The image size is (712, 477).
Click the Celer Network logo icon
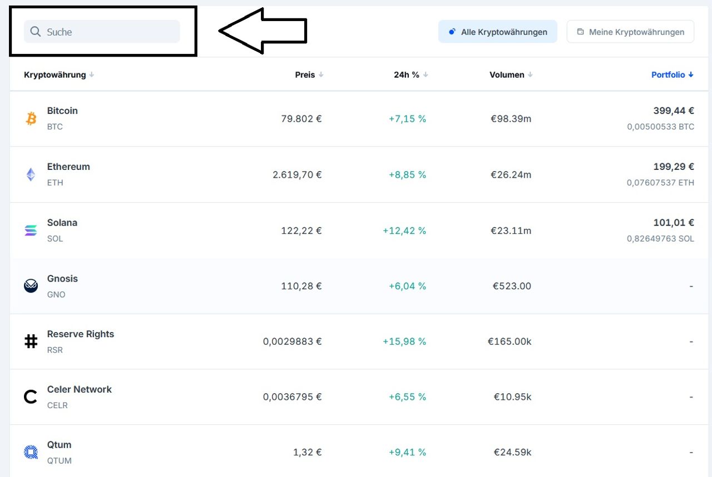pos(31,397)
